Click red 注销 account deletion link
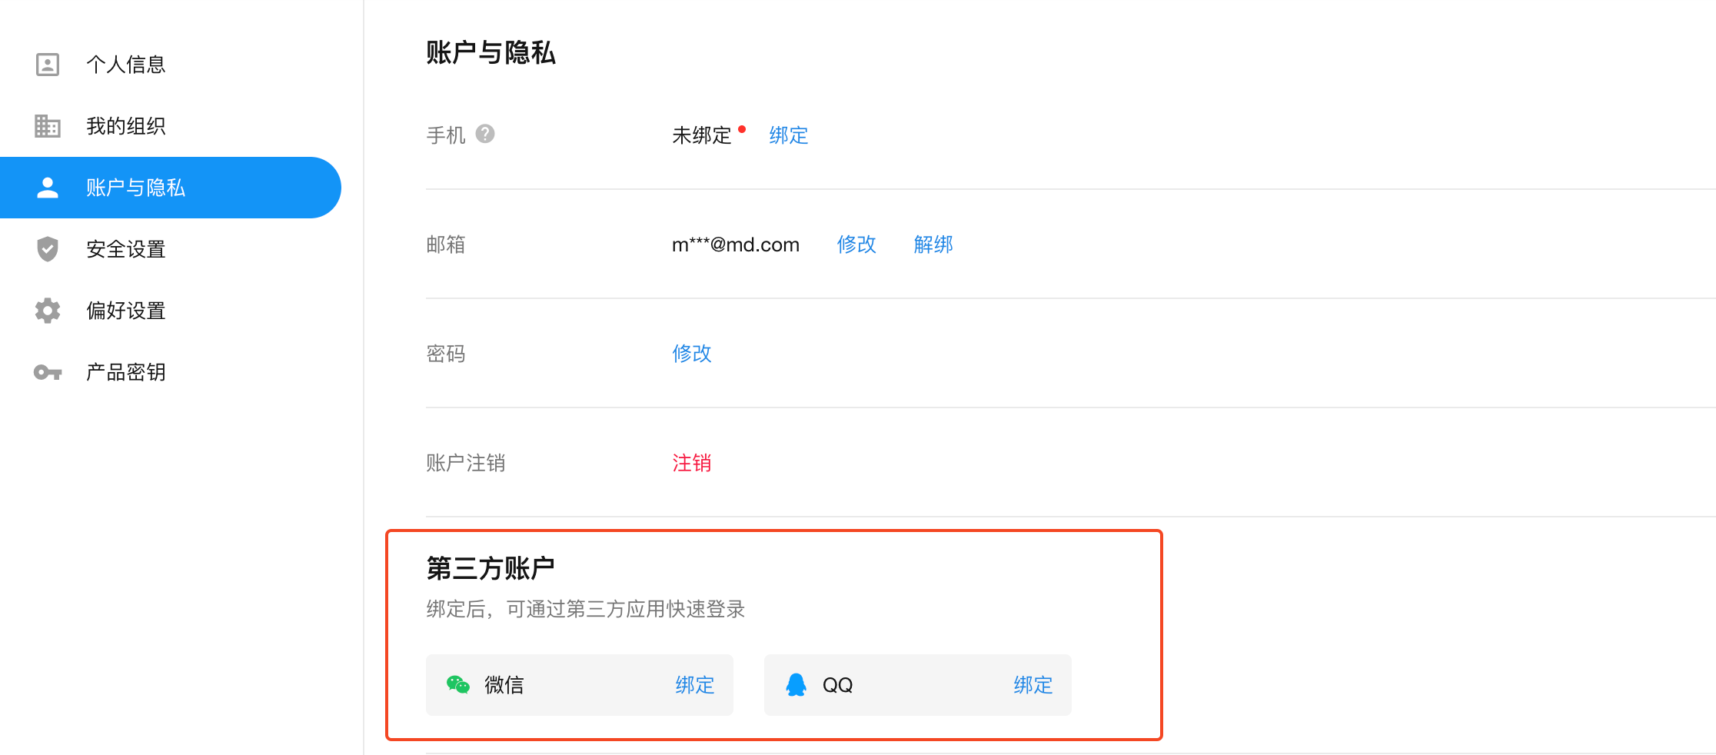 [692, 463]
